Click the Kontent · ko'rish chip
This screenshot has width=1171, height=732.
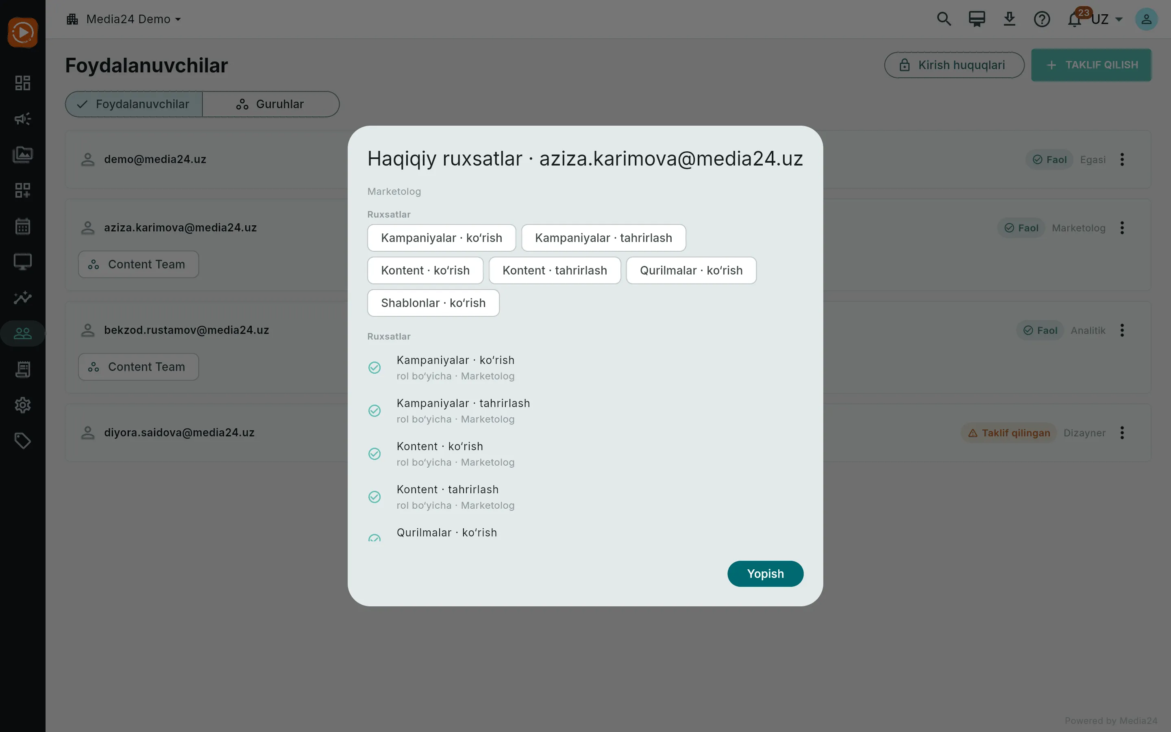pyautogui.click(x=425, y=270)
